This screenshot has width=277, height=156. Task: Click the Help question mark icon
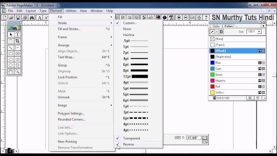pyautogui.click(x=206, y=17)
